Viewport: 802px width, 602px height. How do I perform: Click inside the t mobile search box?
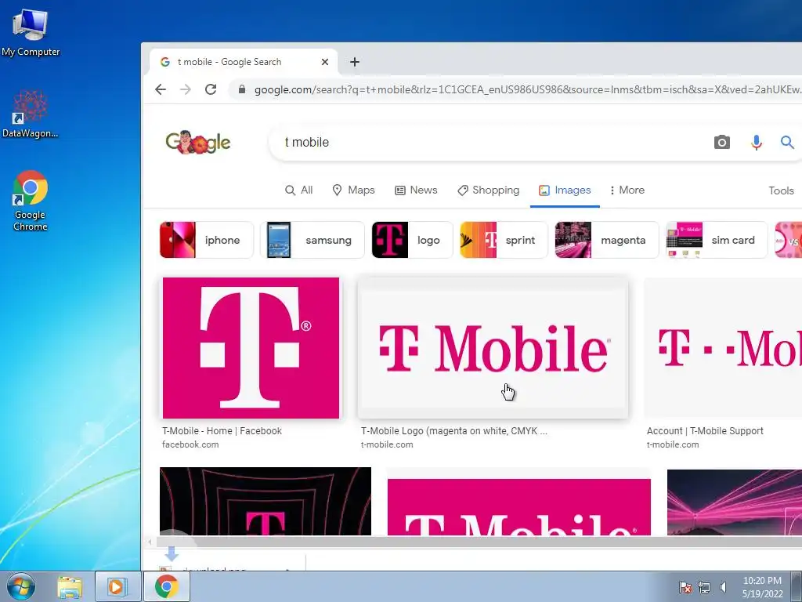point(491,143)
